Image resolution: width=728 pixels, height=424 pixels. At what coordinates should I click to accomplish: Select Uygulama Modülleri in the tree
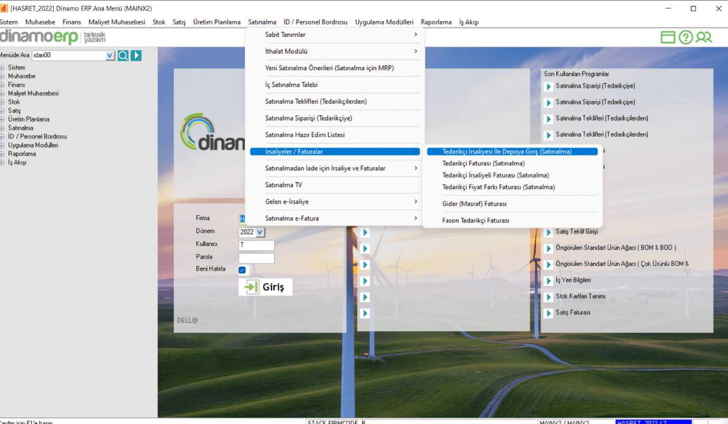(x=33, y=145)
